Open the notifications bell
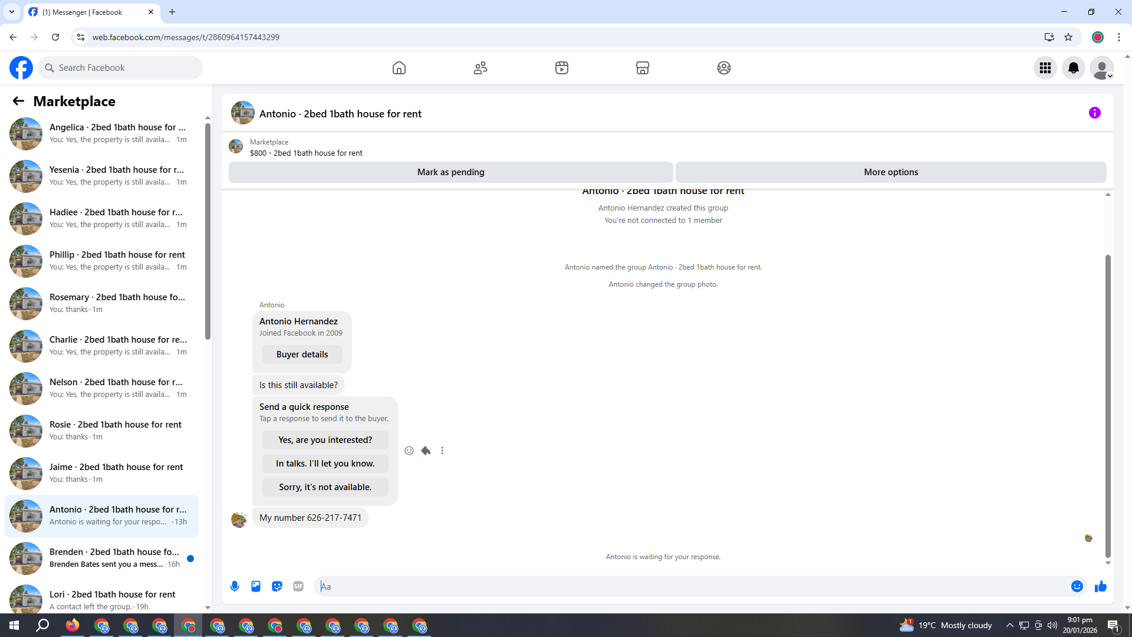This screenshot has height=637, width=1132. click(x=1074, y=68)
